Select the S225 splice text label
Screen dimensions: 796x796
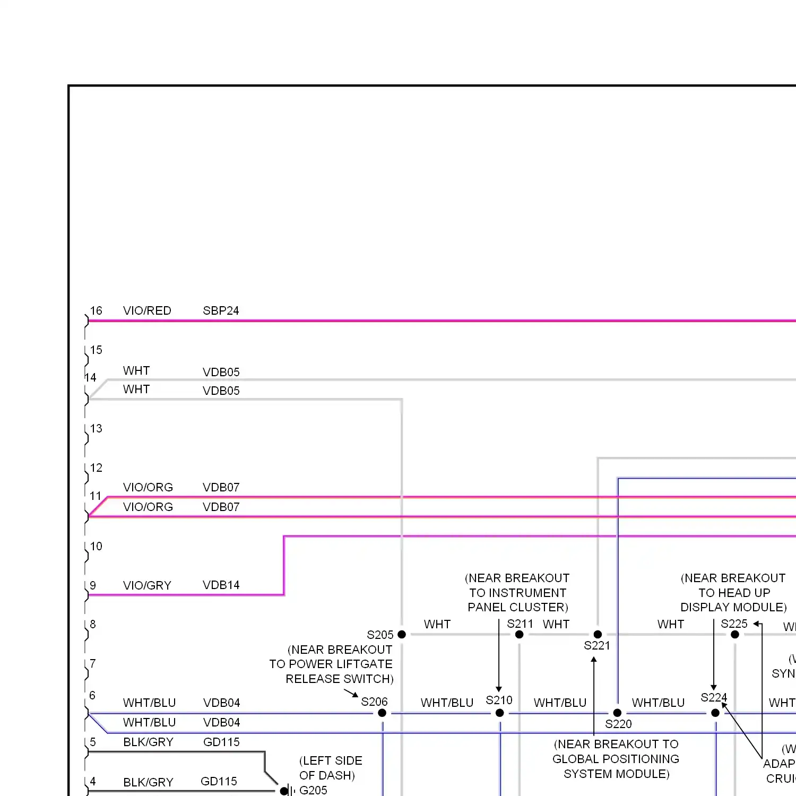click(734, 624)
